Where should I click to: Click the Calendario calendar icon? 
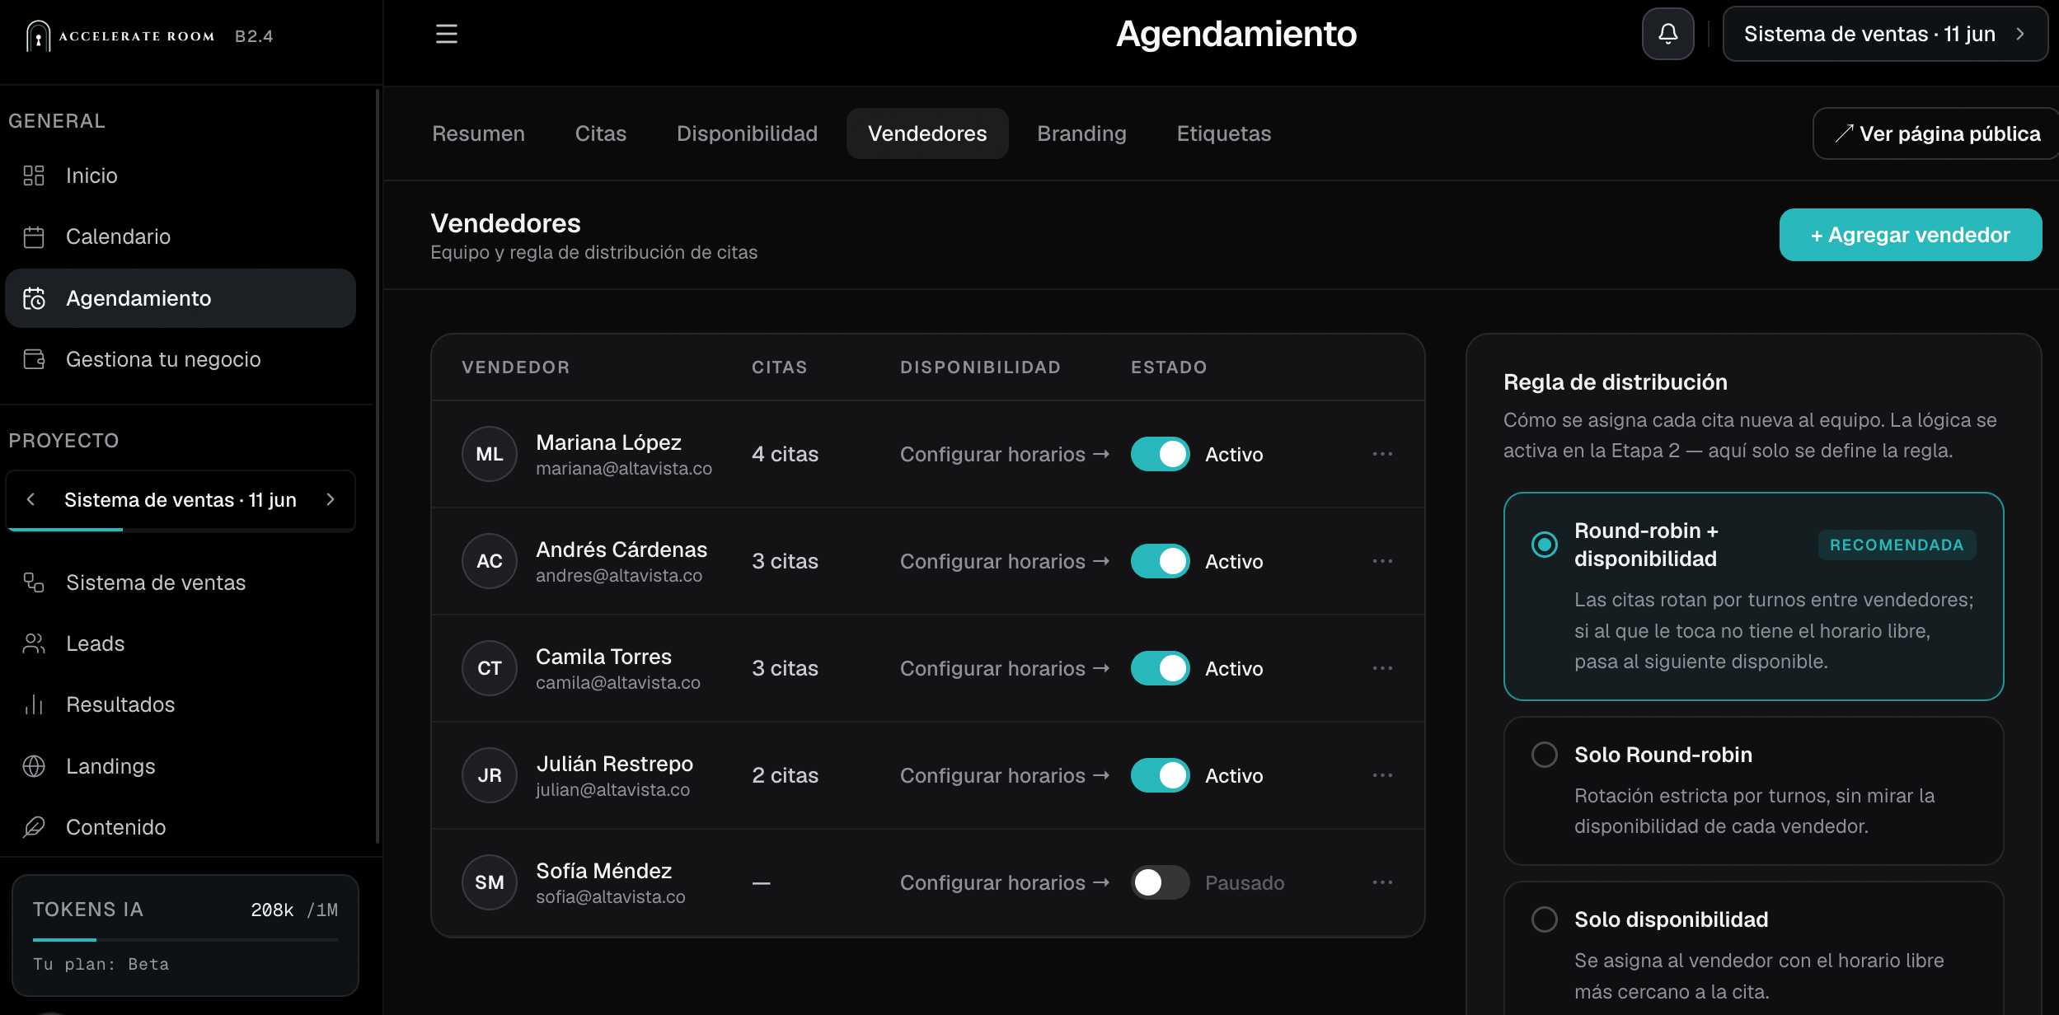point(34,237)
